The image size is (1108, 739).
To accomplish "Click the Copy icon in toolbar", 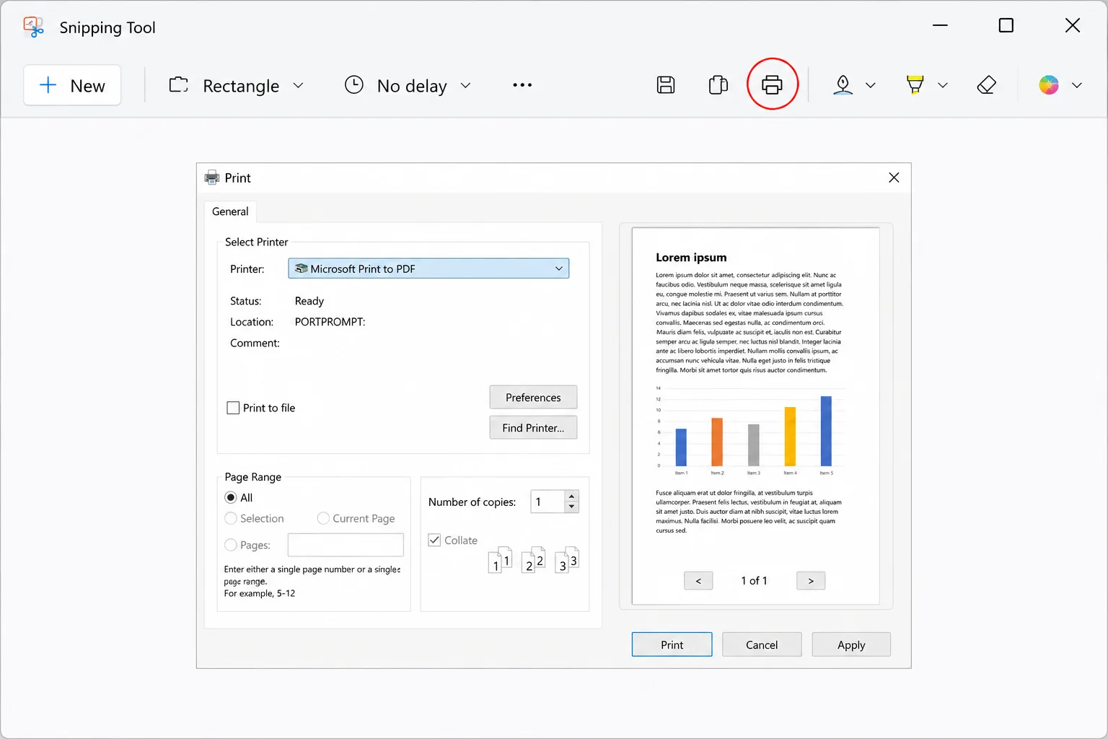I will [718, 85].
